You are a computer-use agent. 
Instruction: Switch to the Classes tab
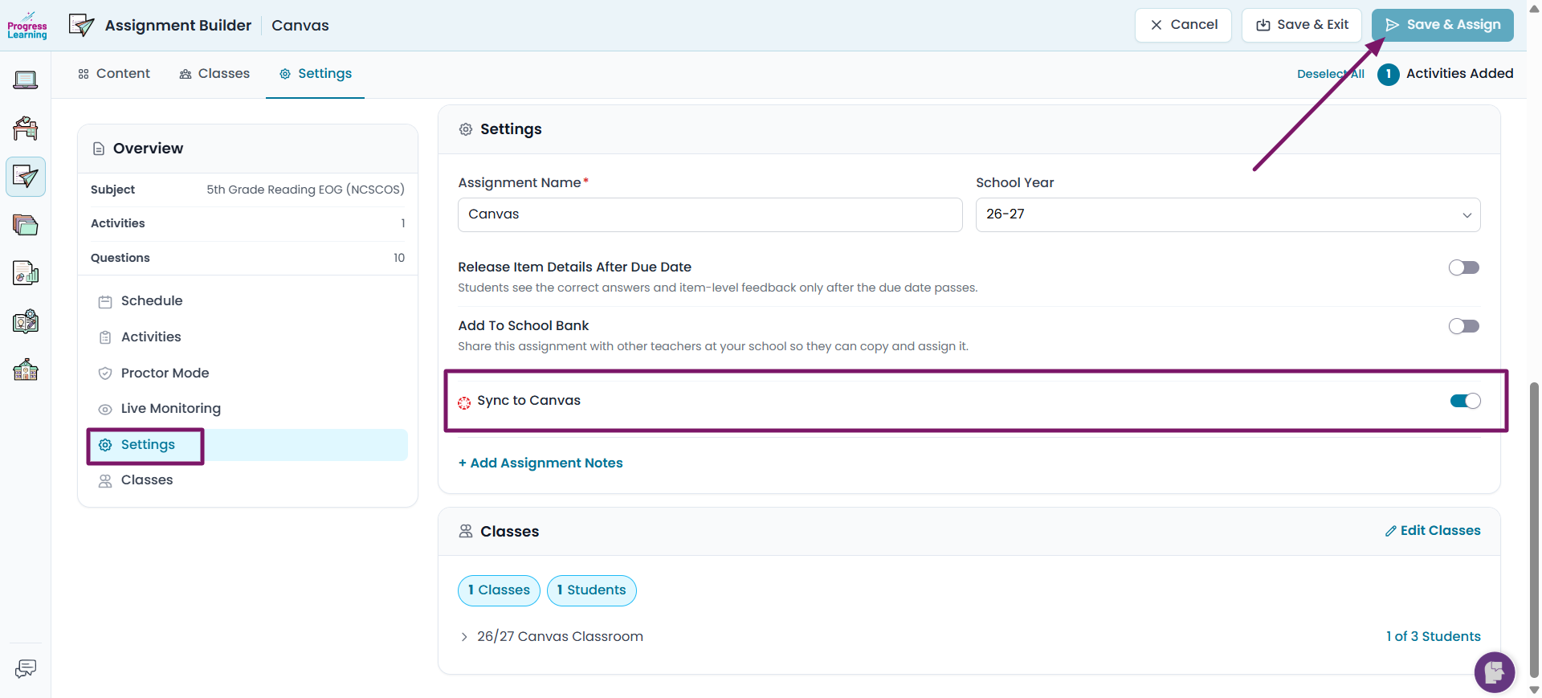[x=214, y=74]
